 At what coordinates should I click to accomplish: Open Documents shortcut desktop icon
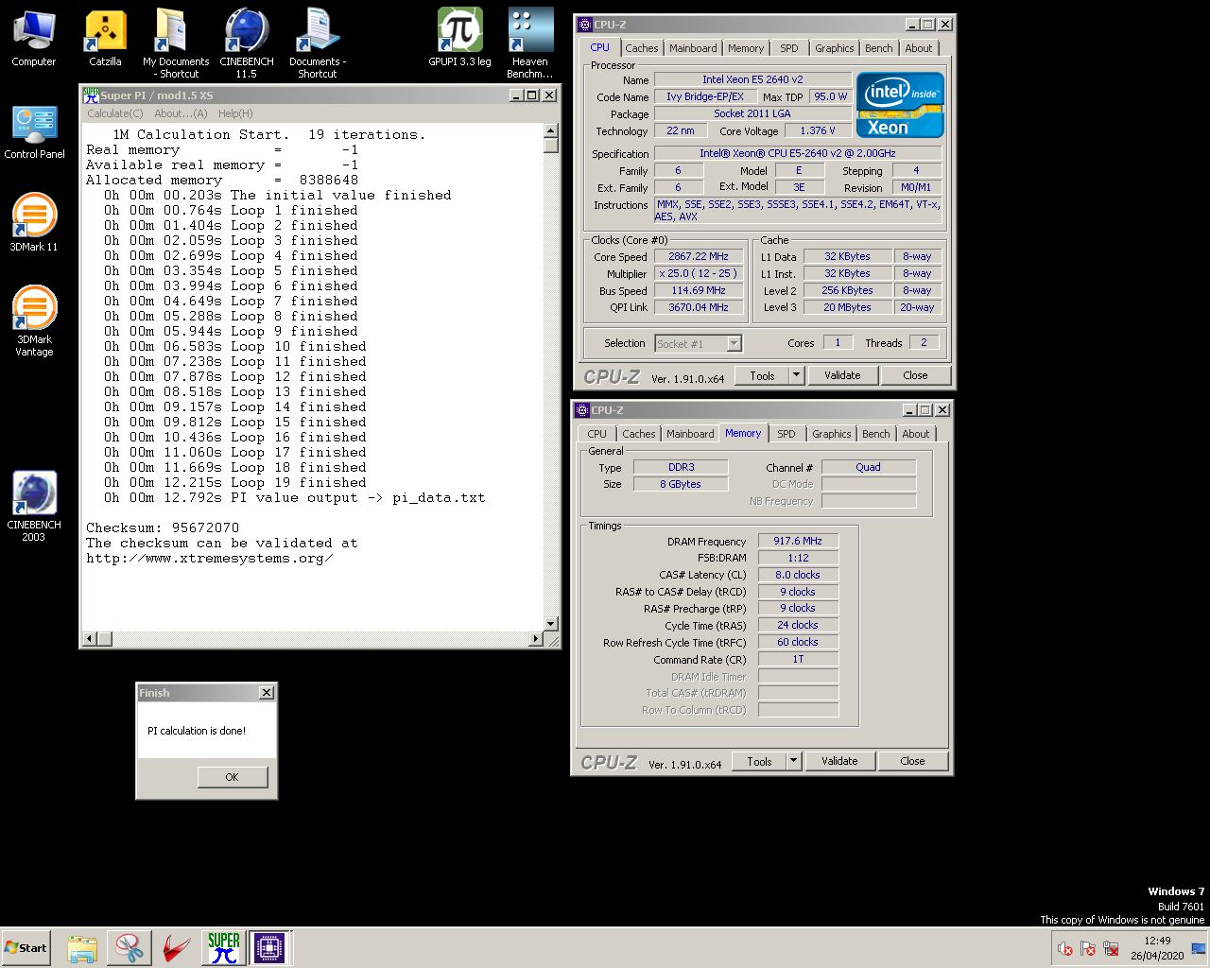point(318,43)
